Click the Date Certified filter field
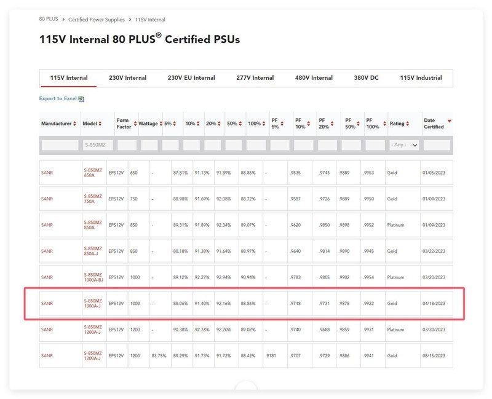This screenshot has height=399, width=492. [x=437, y=145]
